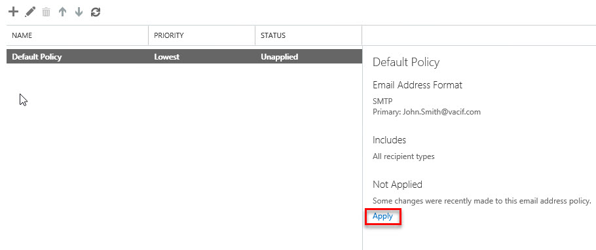This screenshot has height=250, width=596.
Task: Click the Unapplied status cell
Action: click(280, 57)
